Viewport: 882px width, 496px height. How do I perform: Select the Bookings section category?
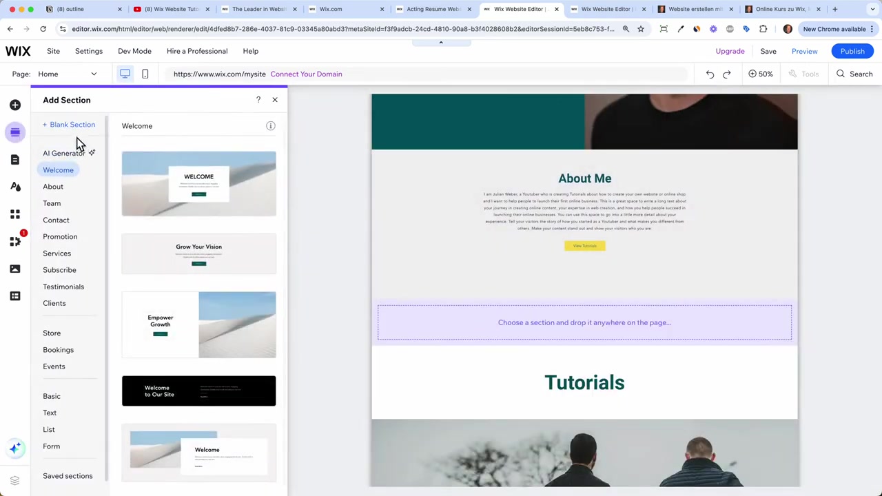[58, 350]
